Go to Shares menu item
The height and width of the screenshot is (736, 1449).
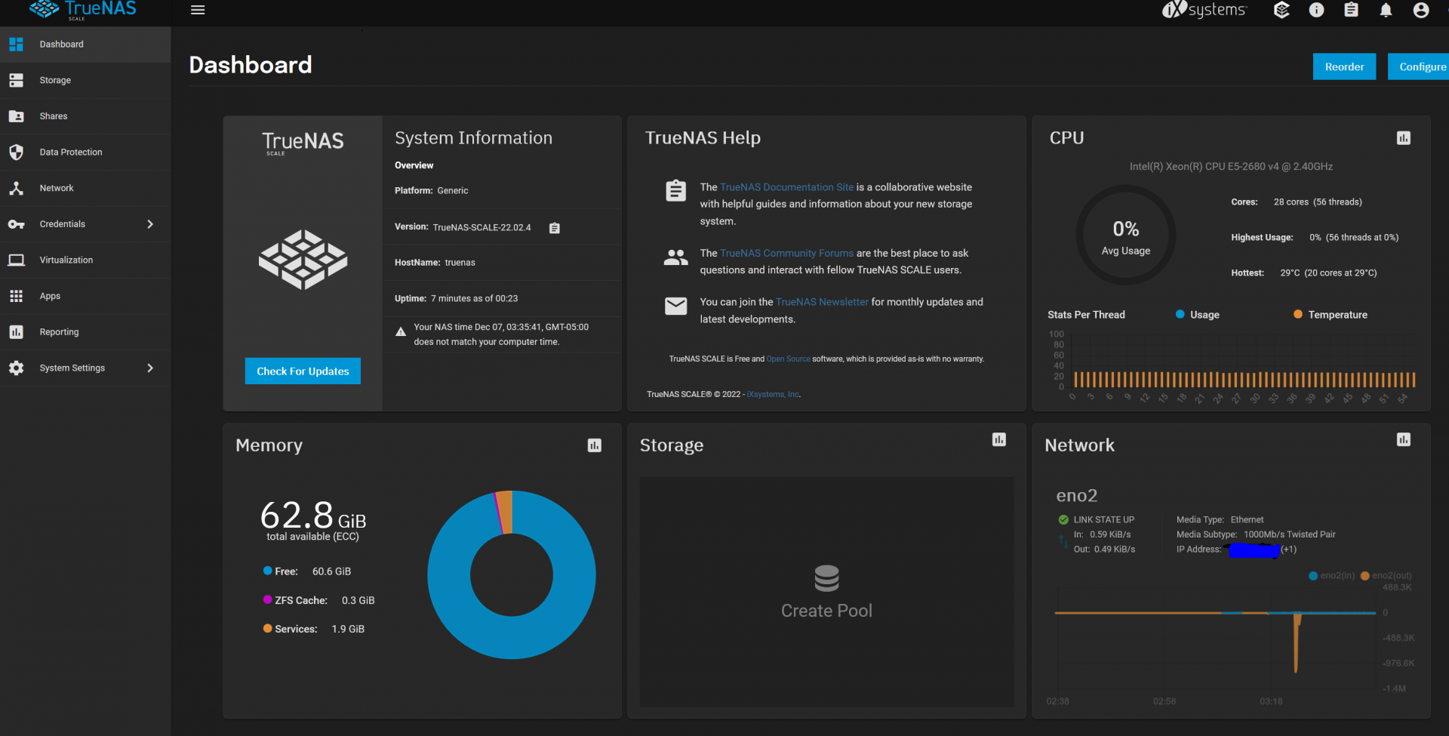pyautogui.click(x=85, y=116)
